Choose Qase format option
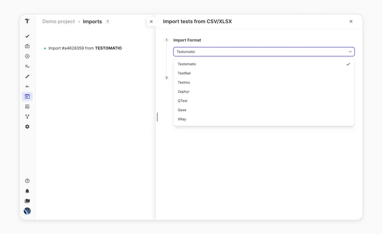Viewport: 382px width, 234px height. point(264,110)
